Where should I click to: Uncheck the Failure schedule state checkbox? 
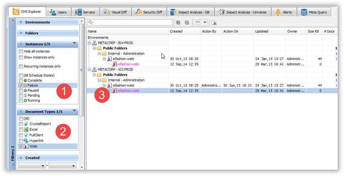point(21,85)
